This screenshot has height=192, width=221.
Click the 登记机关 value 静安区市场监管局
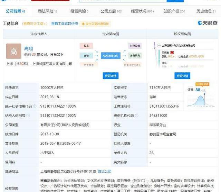click(x=163, y=134)
